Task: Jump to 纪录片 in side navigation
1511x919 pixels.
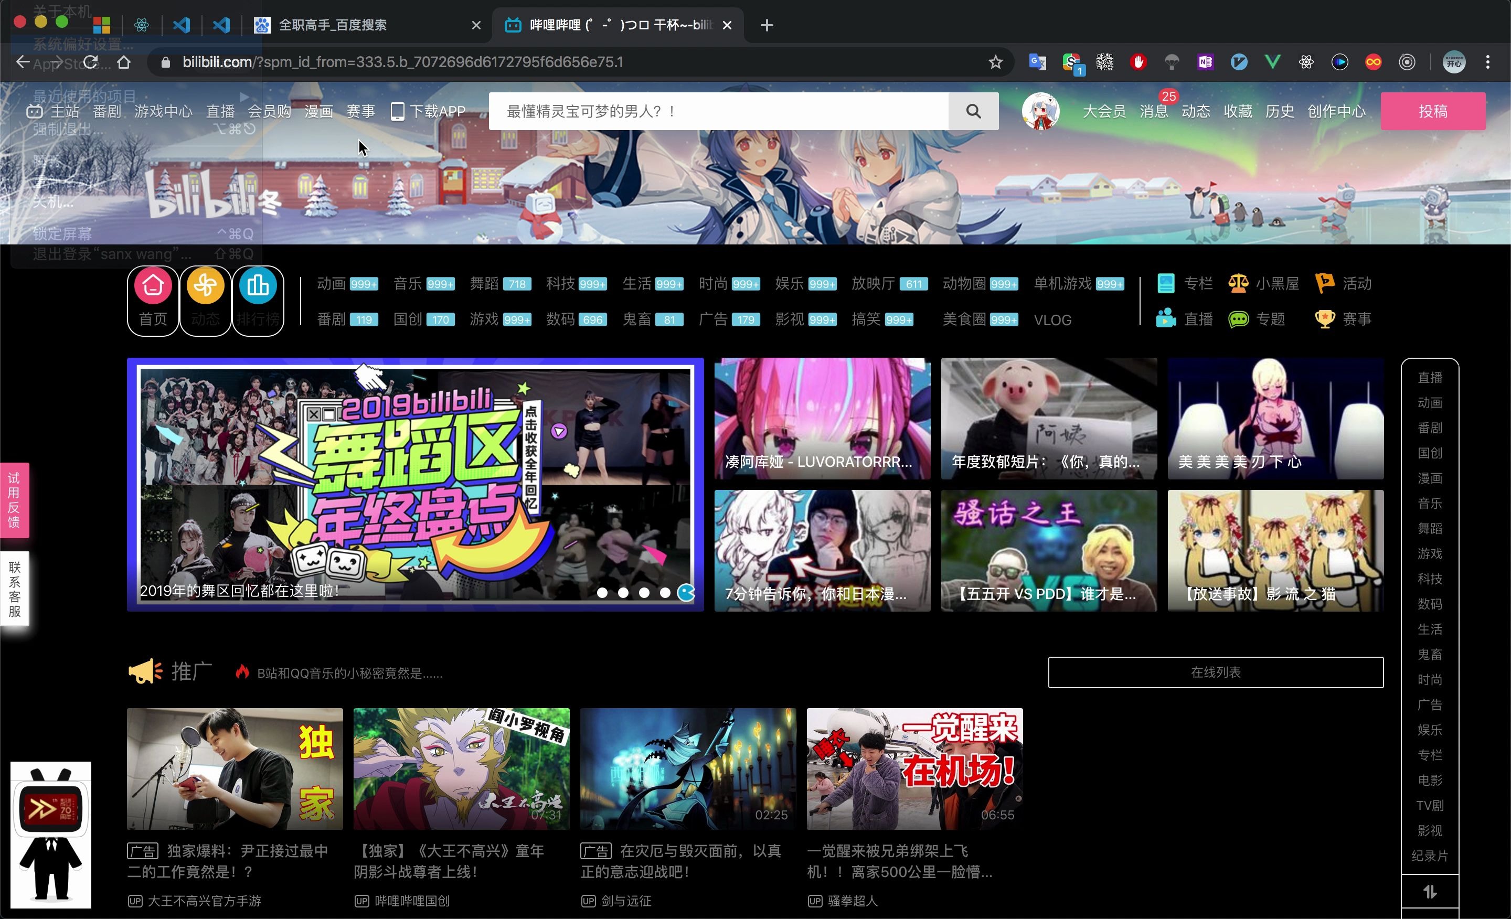Action: coord(1430,856)
